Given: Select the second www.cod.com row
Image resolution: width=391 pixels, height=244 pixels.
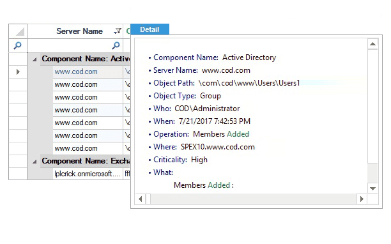Looking at the screenshot, I should pos(88,84).
